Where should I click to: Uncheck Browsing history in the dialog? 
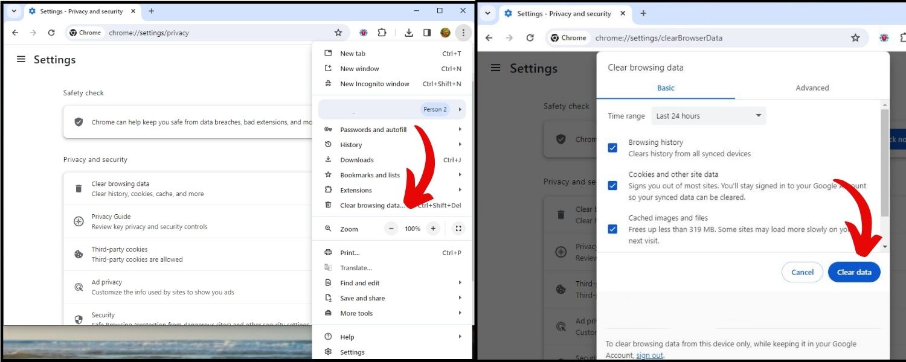pyautogui.click(x=612, y=147)
